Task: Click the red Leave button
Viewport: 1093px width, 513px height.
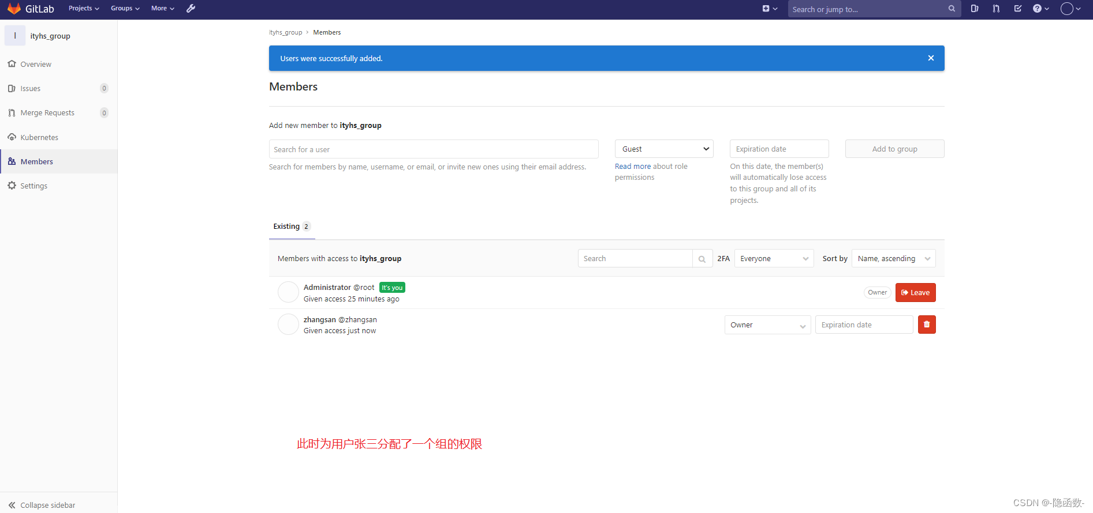Action: click(916, 292)
